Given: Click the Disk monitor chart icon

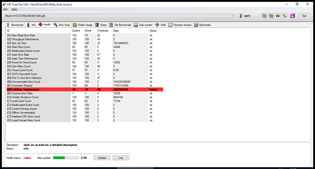Looking at the screenshot, I should [136, 25].
